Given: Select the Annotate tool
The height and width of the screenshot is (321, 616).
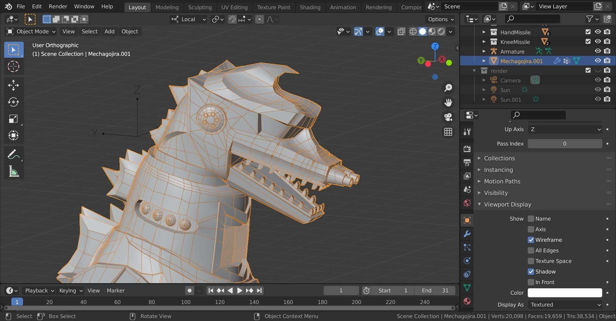Looking at the screenshot, I should click(x=13, y=155).
